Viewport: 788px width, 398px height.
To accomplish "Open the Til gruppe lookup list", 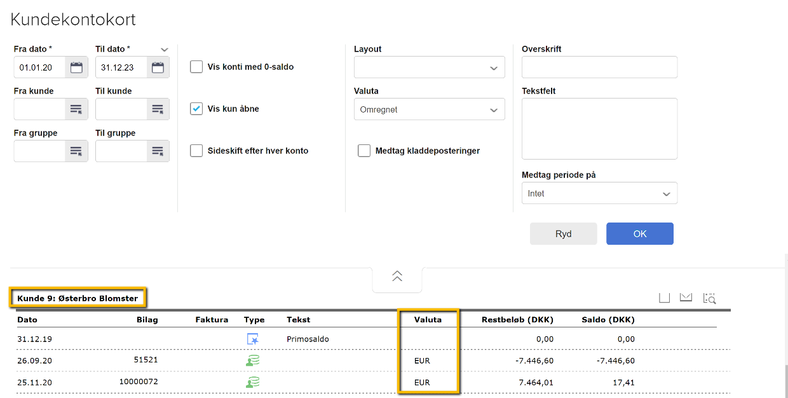I will pos(158,151).
